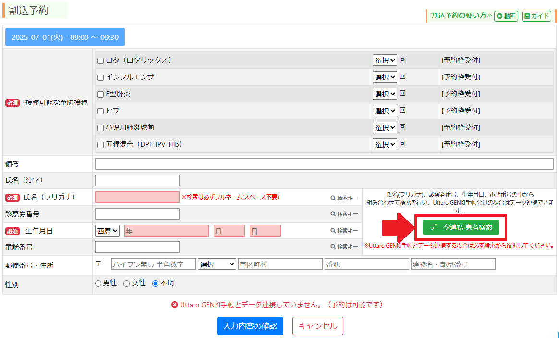
Task: Check the 小児用肺炎球菌 vaccine checkbox
Action: pos(100,128)
